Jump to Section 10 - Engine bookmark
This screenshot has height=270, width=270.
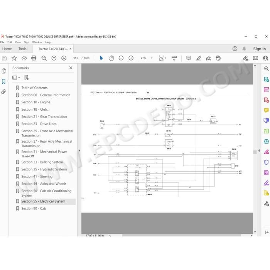(x=36, y=102)
